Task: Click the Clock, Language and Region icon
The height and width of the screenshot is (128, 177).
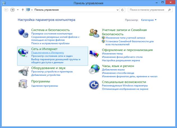Action: click(x=94, y=69)
